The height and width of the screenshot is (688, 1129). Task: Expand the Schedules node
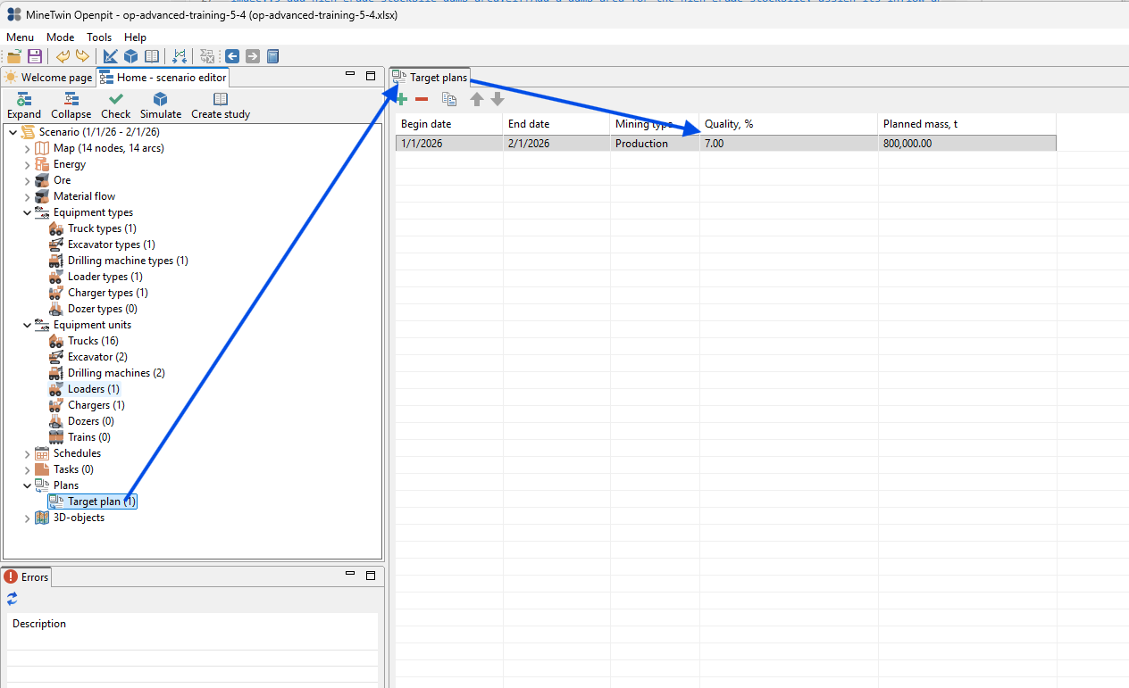27,453
